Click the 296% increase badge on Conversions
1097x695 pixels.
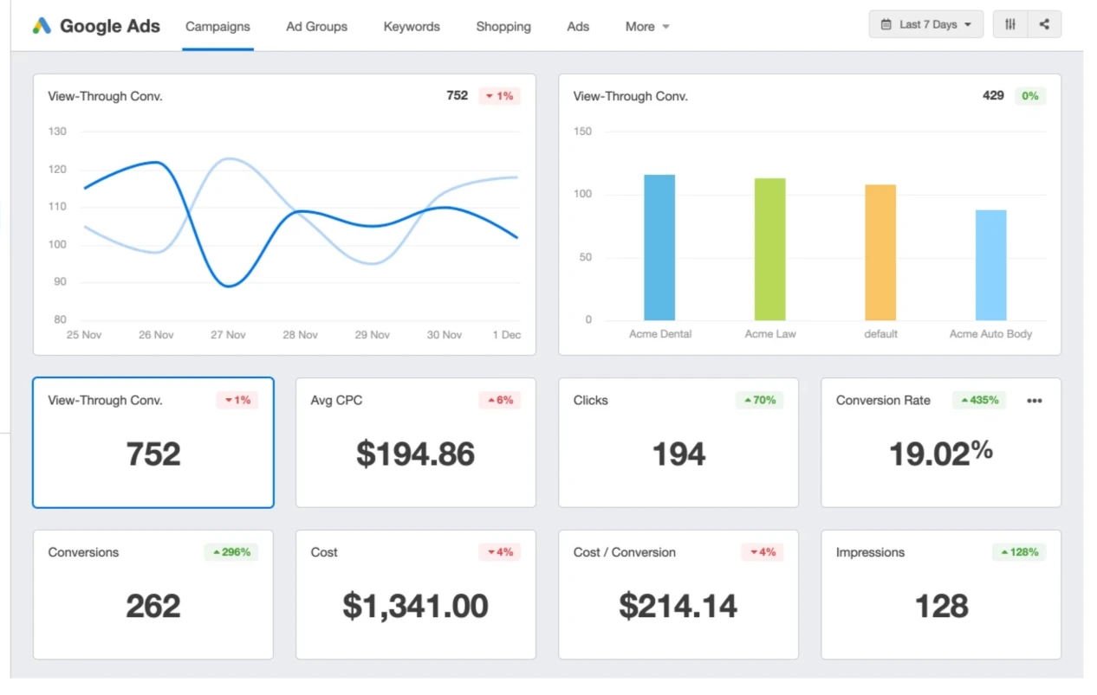point(230,552)
